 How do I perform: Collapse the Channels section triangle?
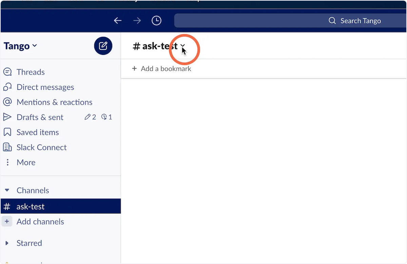(7, 190)
